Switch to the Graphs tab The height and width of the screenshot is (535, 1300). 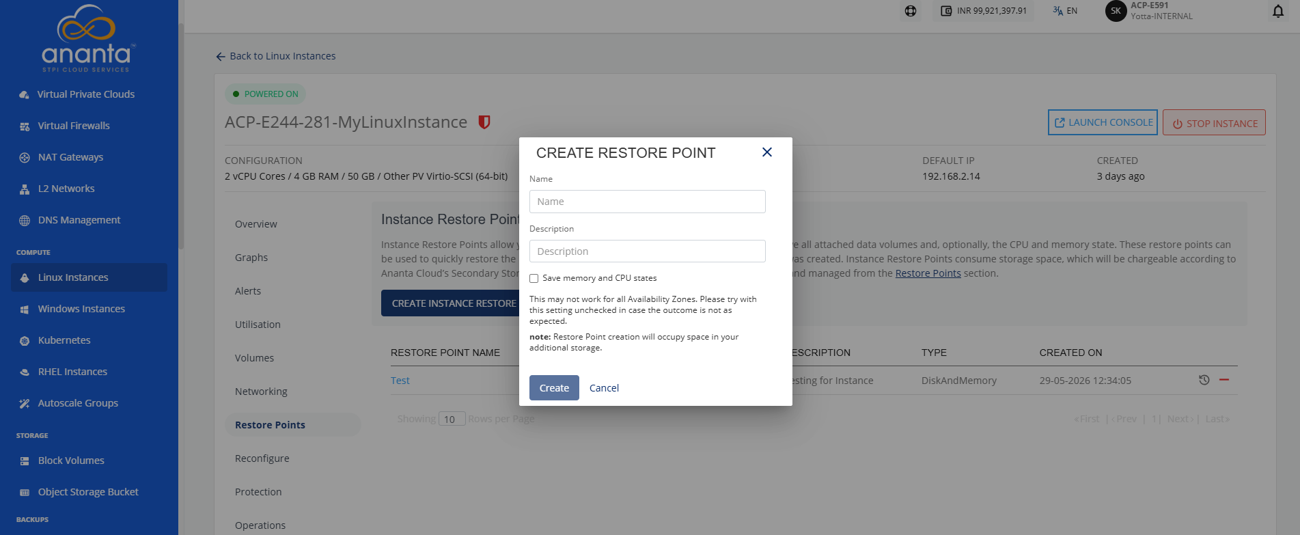[251, 258]
